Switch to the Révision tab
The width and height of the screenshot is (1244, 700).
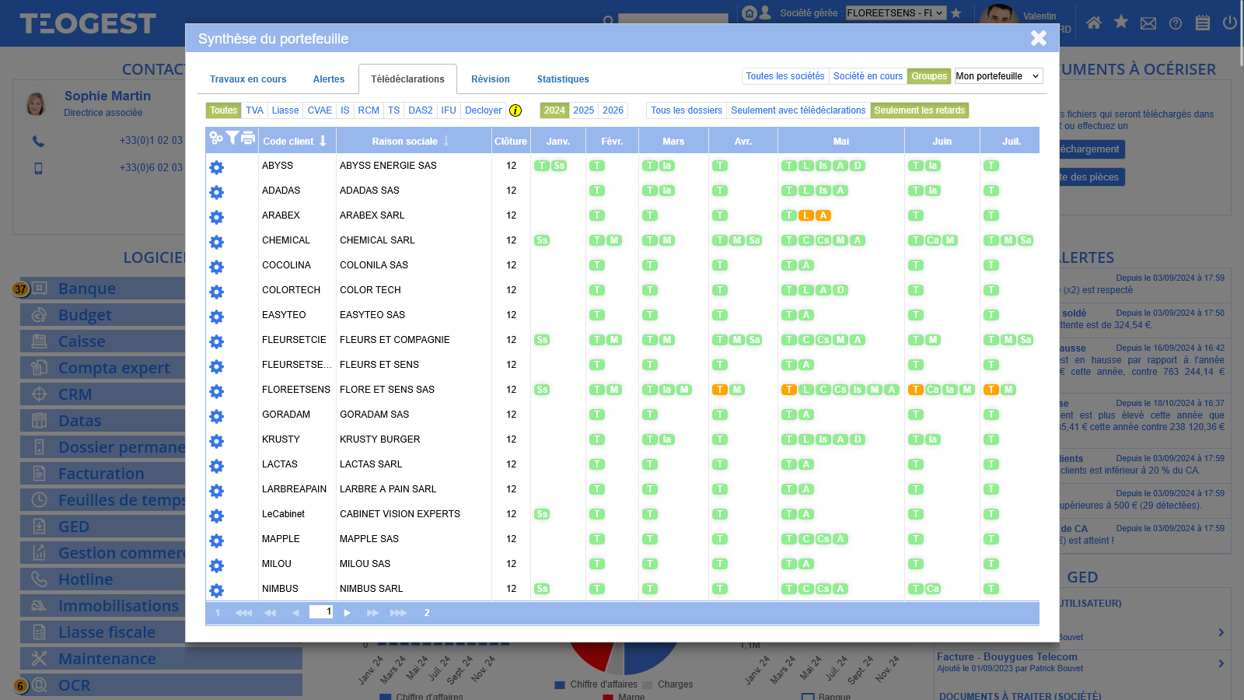(490, 79)
